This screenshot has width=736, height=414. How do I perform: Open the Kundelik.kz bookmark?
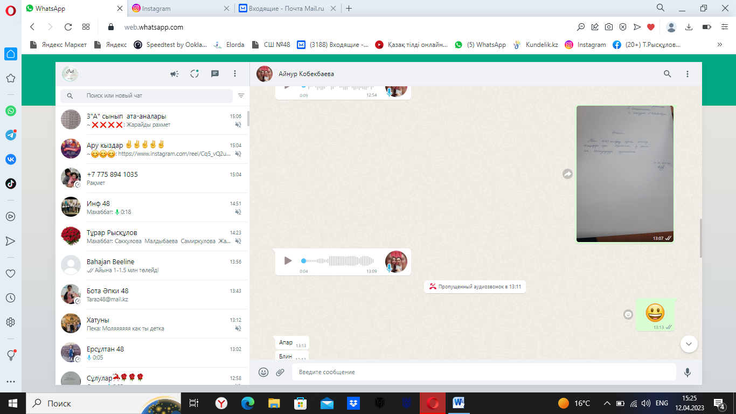tap(536, 45)
